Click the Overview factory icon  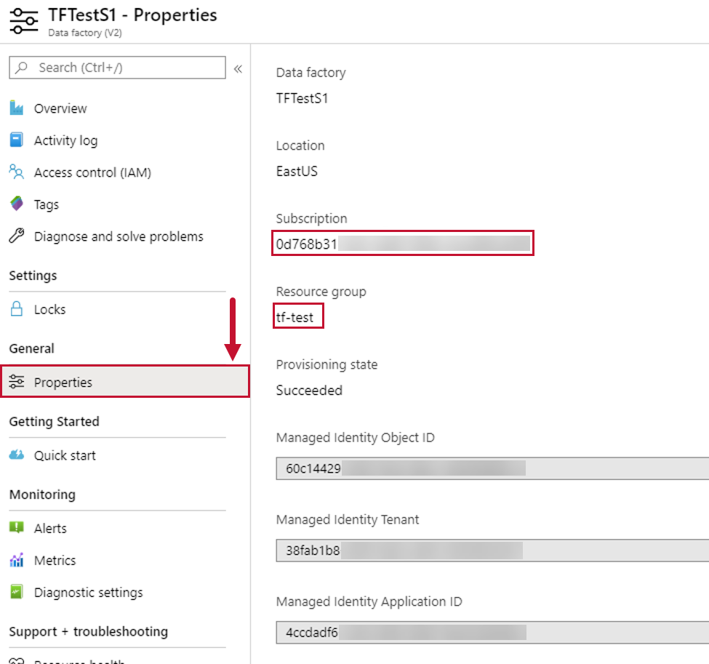click(x=17, y=108)
